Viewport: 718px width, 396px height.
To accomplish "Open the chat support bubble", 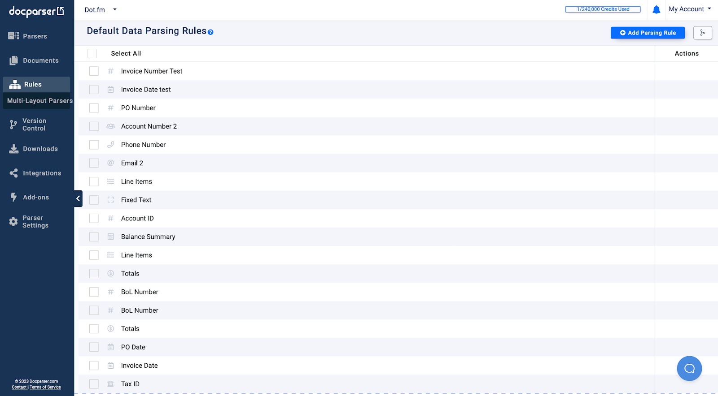I will tap(689, 368).
